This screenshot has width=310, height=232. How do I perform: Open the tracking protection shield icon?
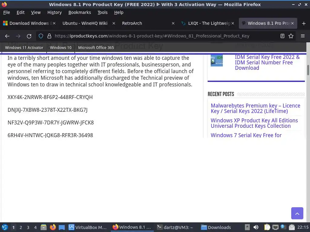[41, 36]
